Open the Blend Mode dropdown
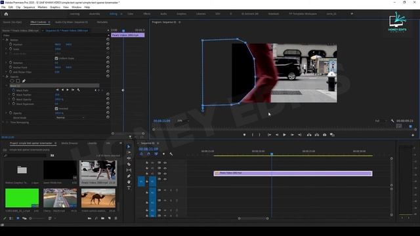This screenshot has width=420, height=236. (70, 117)
